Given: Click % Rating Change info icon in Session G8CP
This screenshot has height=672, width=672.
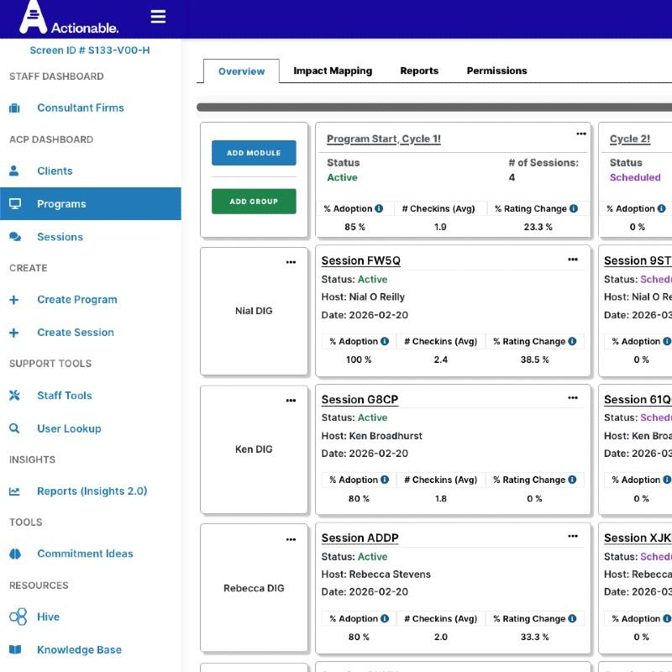Looking at the screenshot, I should [572, 480].
